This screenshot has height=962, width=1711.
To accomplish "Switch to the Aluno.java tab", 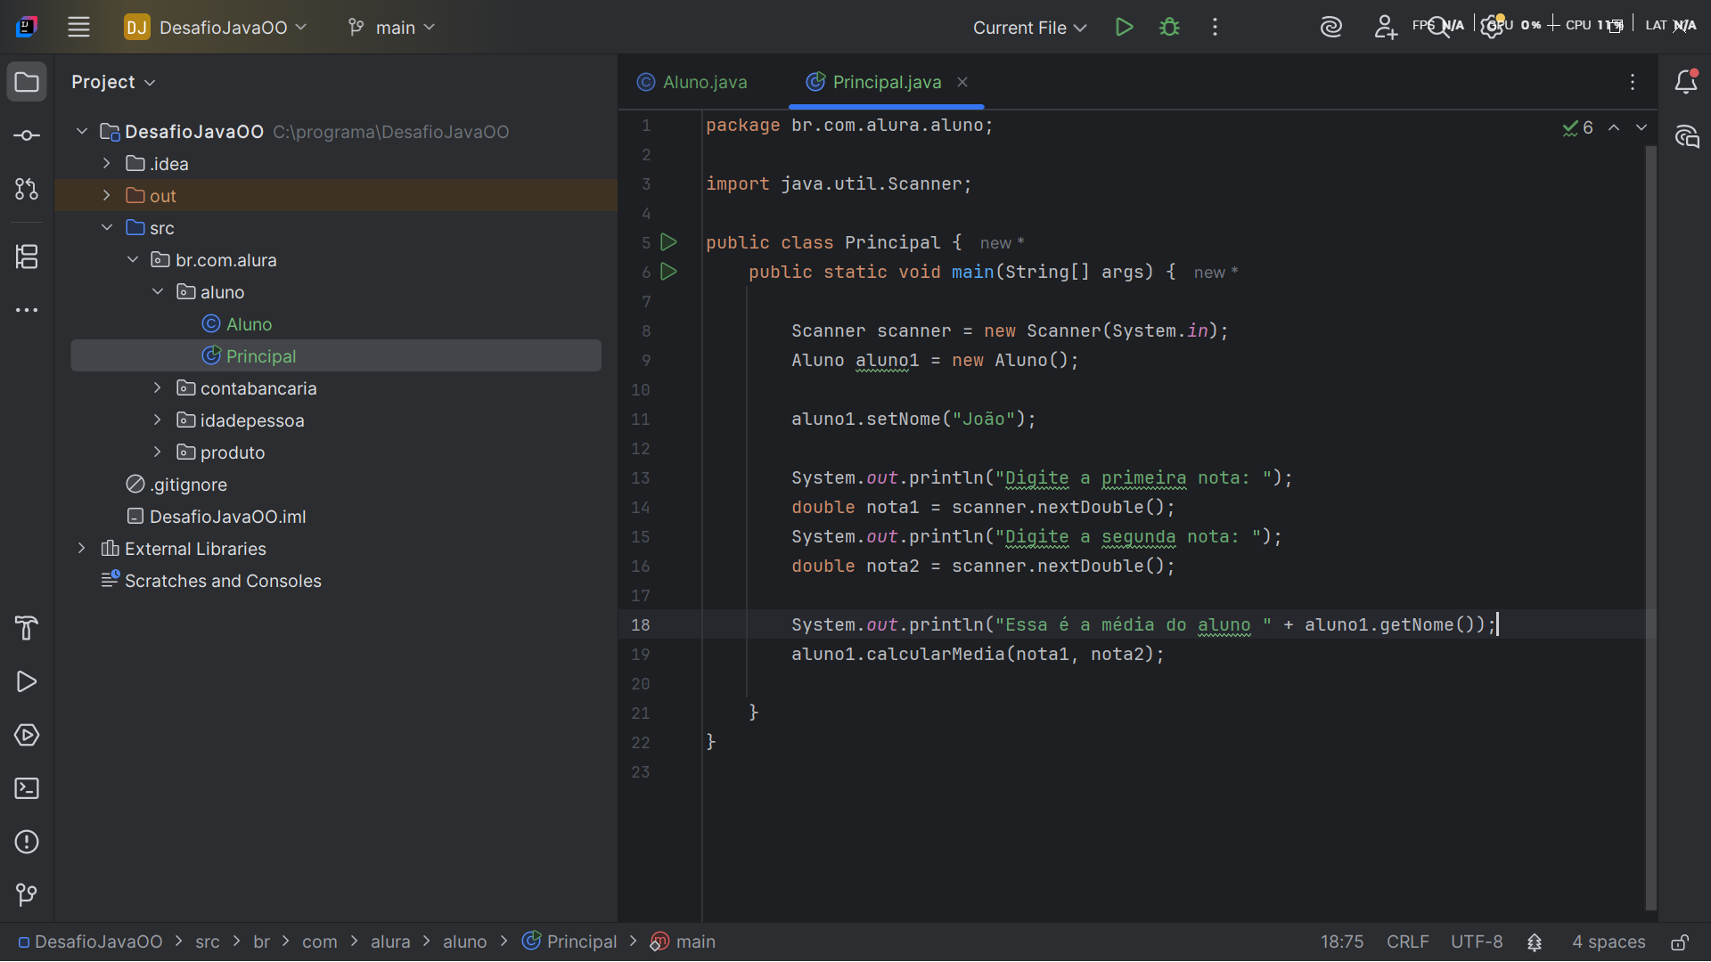I will point(692,82).
